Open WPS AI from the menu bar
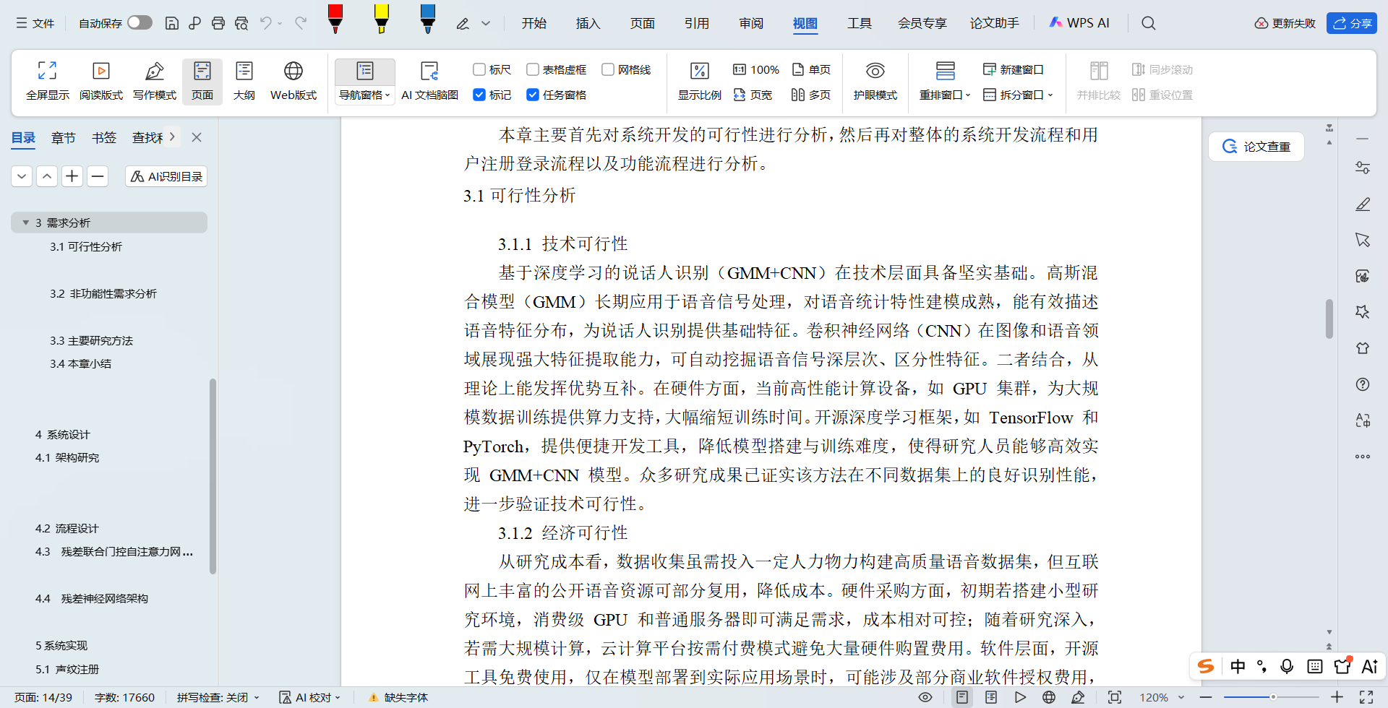1388x708 pixels. tap(1079, 23)
